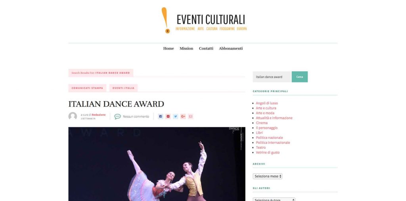Click the Redazione author avatar
Screen dimensions: 406x201
click(73, 116)
